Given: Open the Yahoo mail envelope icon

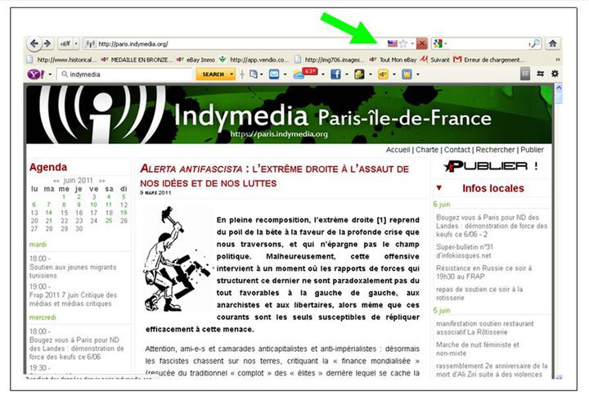Looking at the screenshot, I should click(x=273, y=74).
